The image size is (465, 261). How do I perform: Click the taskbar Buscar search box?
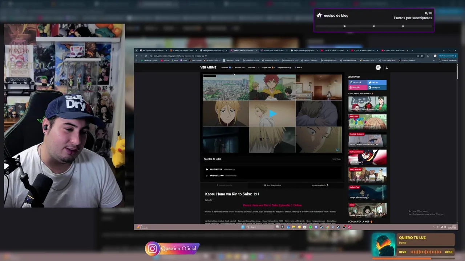(260, 227)
